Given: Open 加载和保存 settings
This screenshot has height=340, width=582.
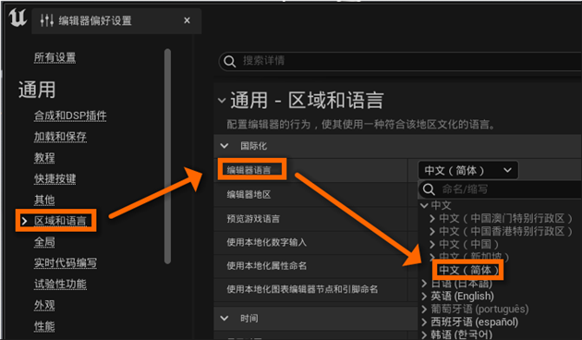Looking at the screenshot, I should pyautogui.click(x=60, y=137).
